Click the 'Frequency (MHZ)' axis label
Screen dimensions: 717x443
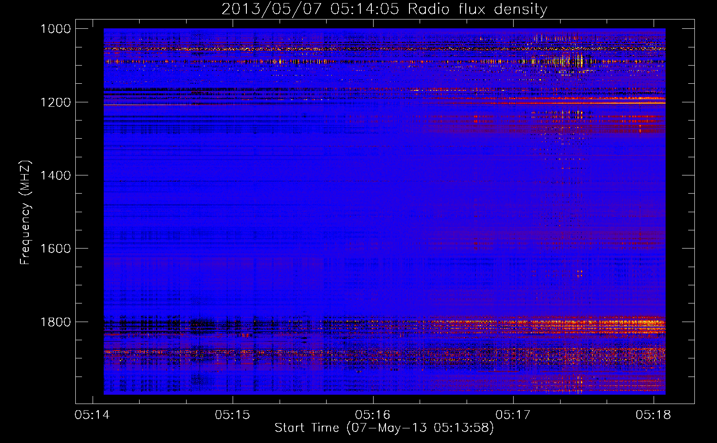(x=25, y=213)
